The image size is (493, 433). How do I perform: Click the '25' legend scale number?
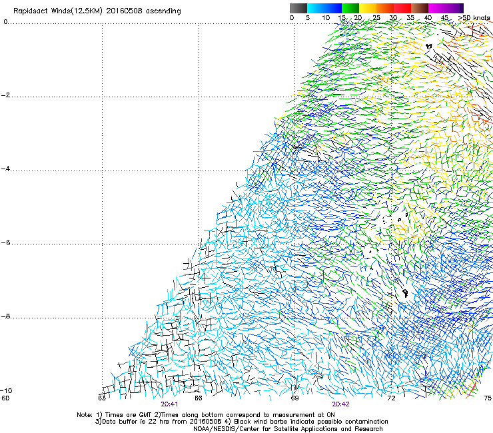pos(376,17)
